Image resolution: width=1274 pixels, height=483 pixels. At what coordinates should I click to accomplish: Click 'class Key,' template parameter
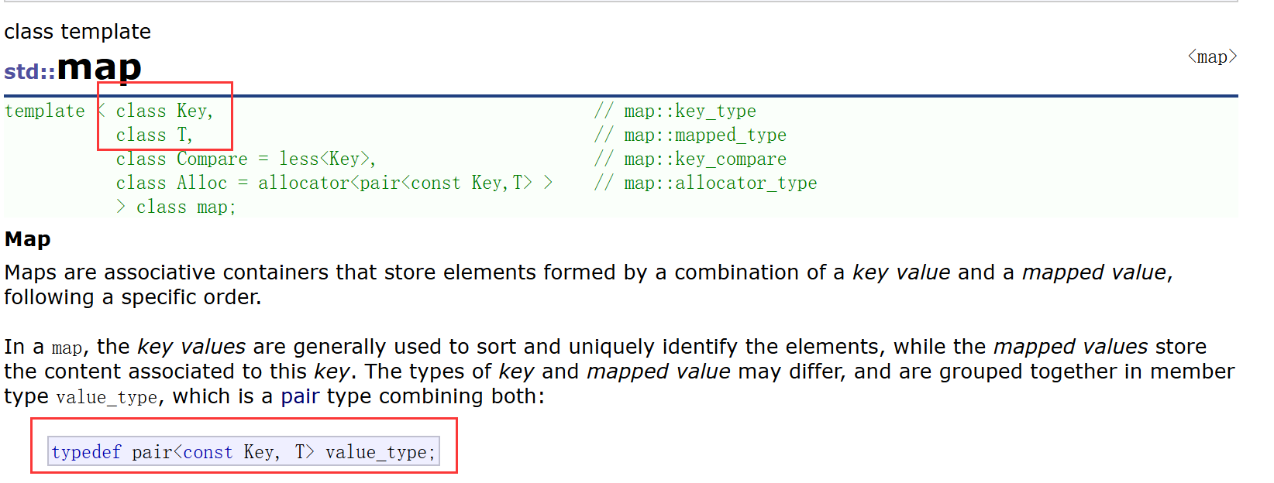164,111
